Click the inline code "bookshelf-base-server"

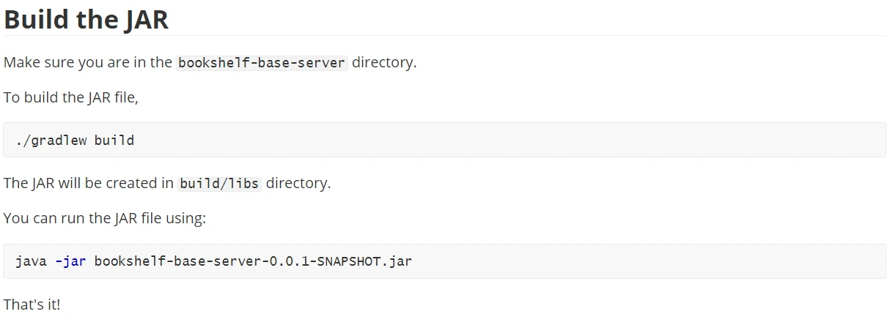click(x=262, y=63)
